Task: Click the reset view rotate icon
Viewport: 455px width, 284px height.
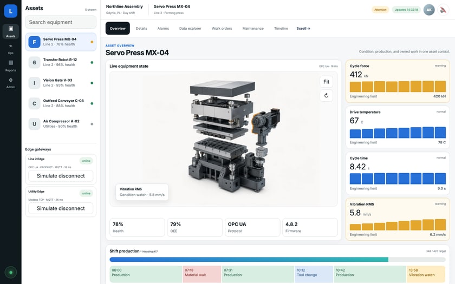Action: click(x=326, y=96)
